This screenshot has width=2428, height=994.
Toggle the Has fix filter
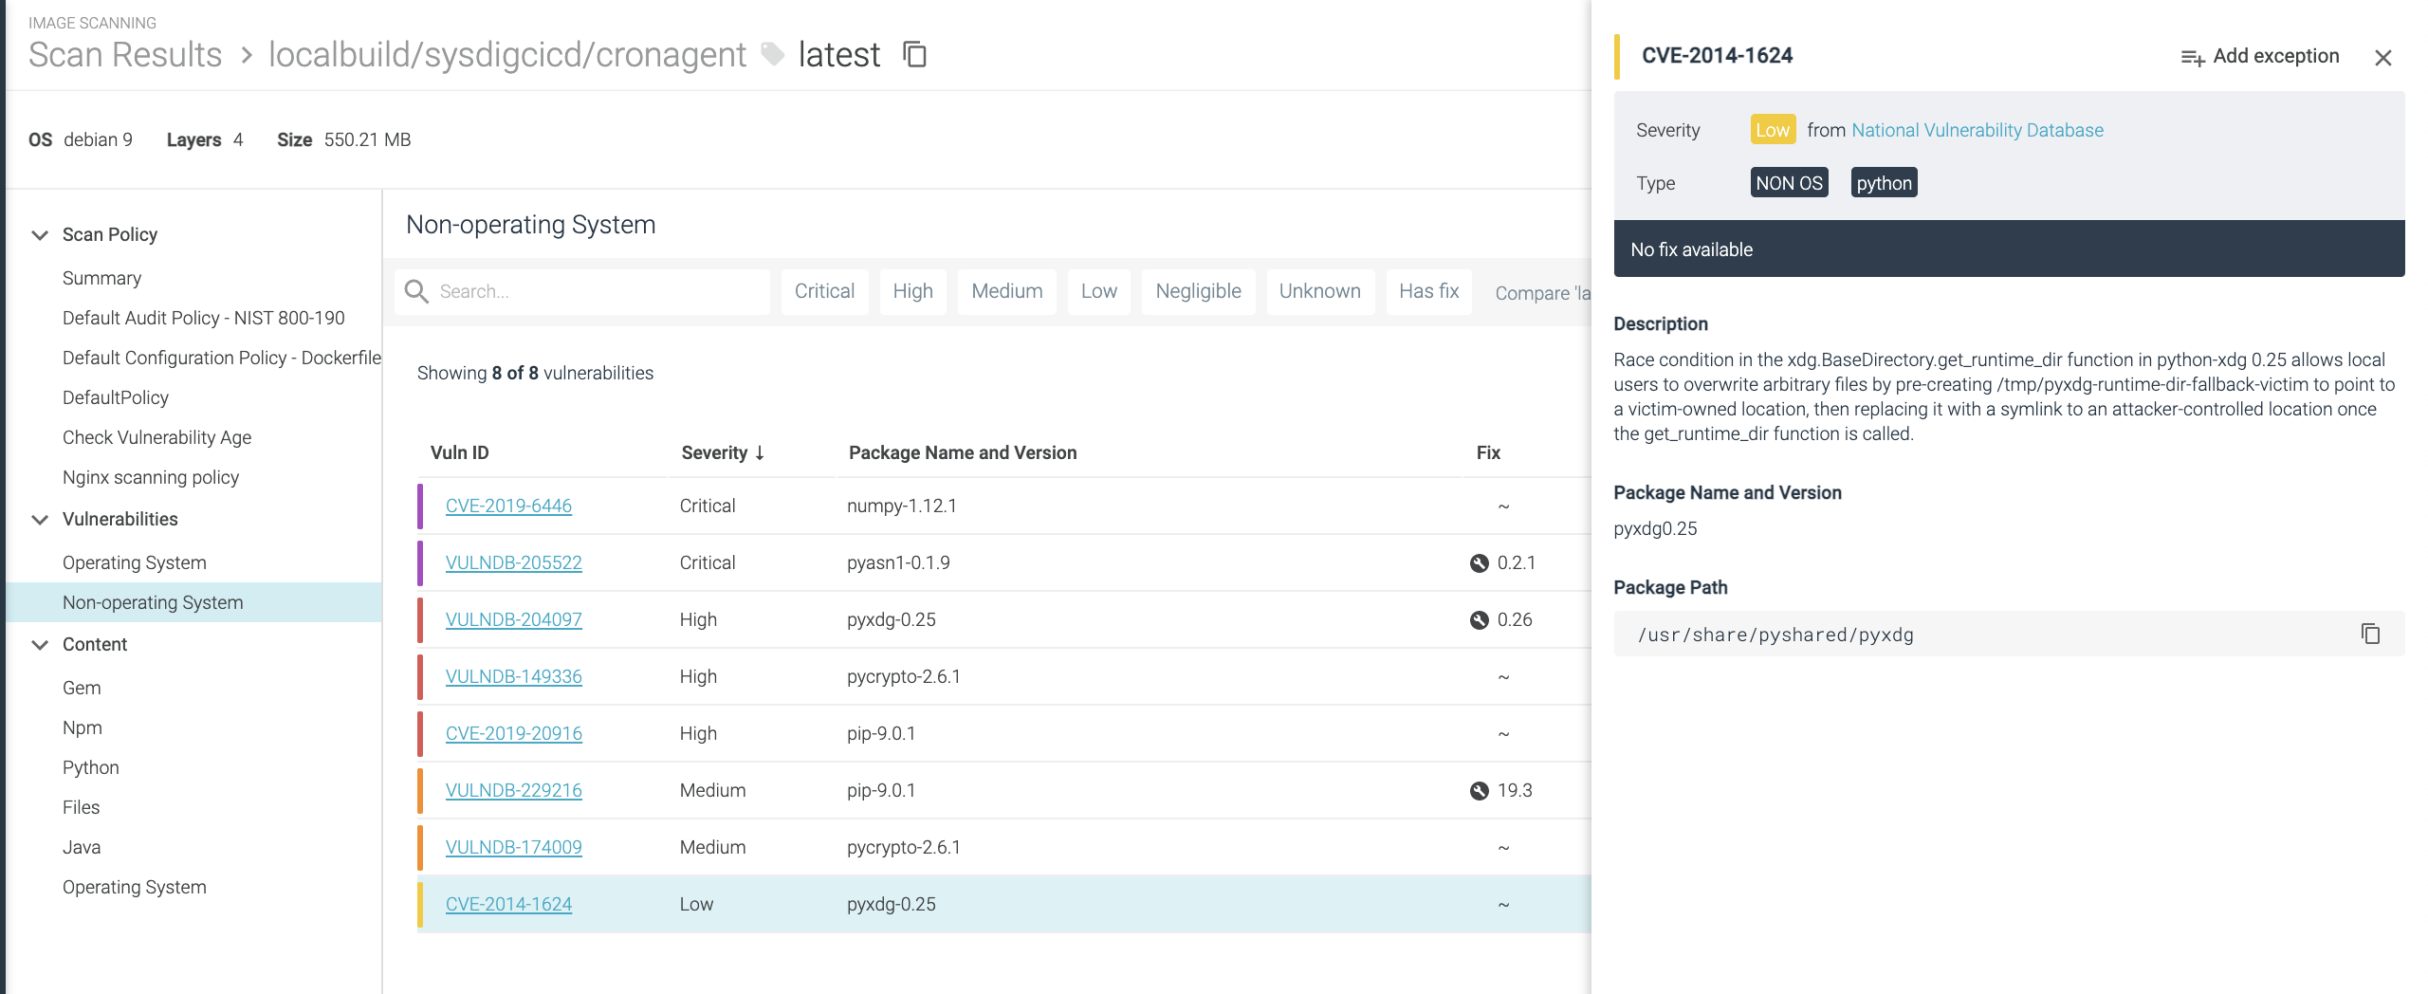(1428, 291)
